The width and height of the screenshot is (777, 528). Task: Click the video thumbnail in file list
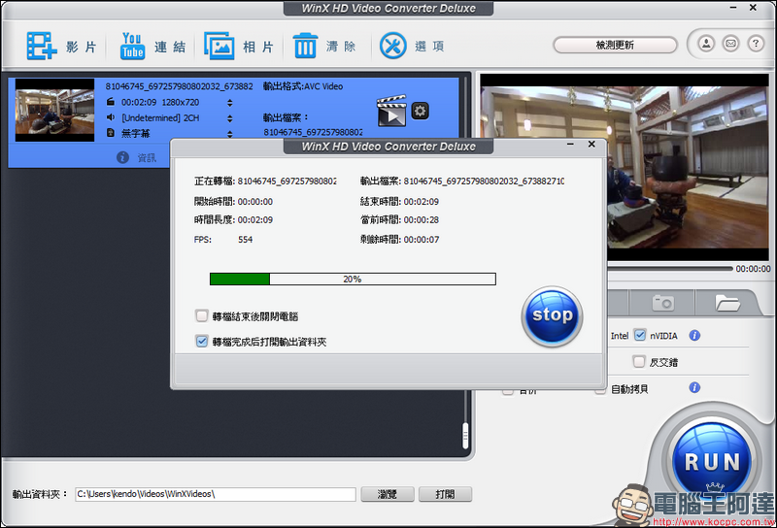tap(54, 110)
